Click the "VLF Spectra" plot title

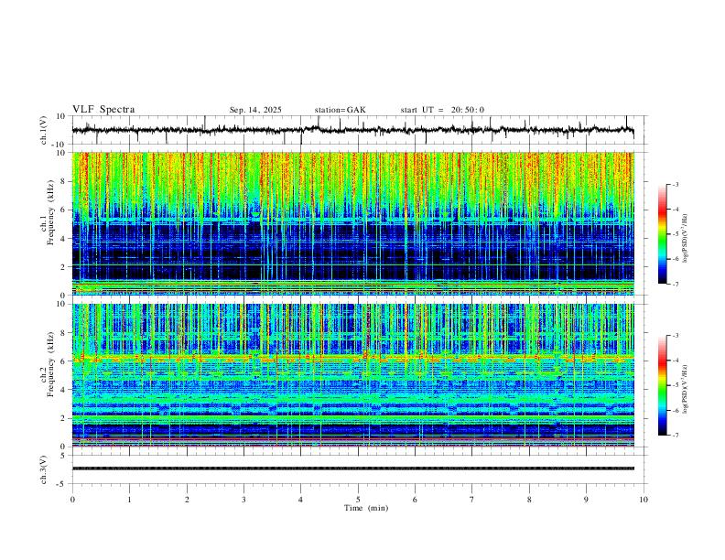click(103, 110)
